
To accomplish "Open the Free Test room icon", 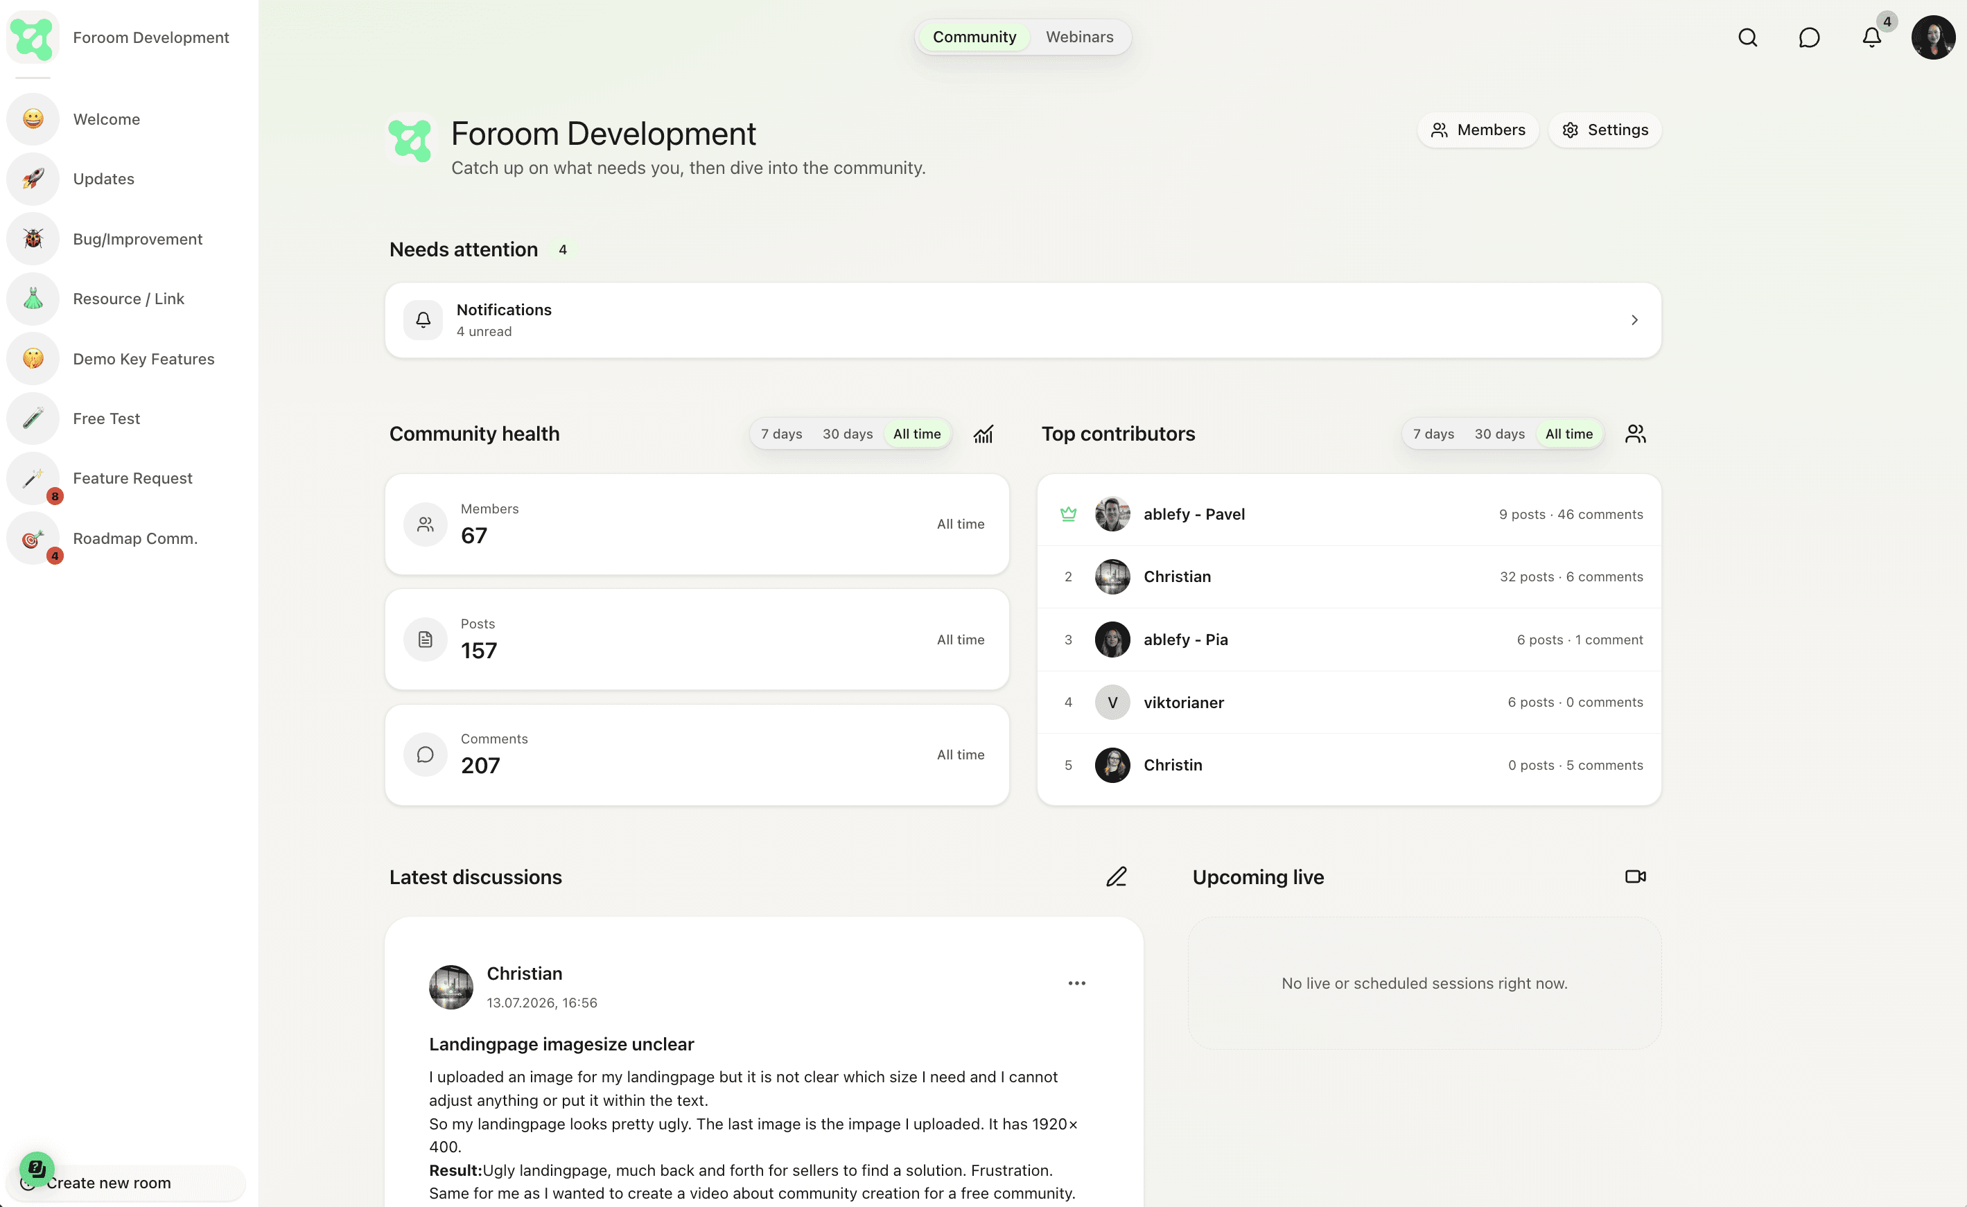I will tap(33, 419).
